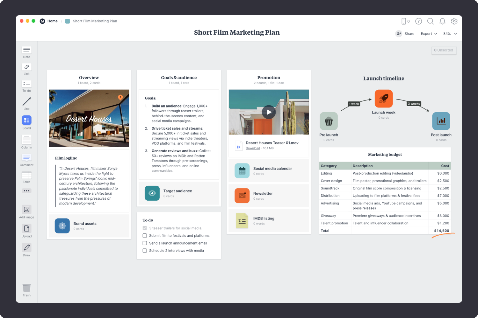Viewport: 478px width, 318px height.
Task: Open the Add image tool
Action: pos(26,210)
